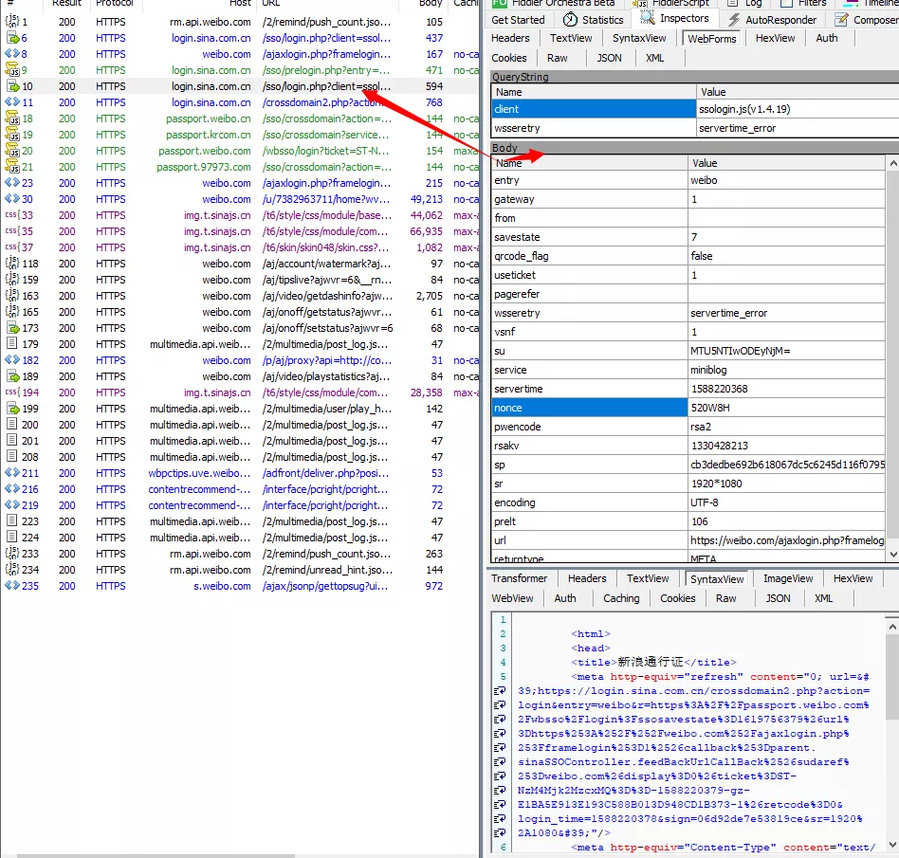Select the request WebForms inspector tab
The width and height of the screenshot is (899, 858).
tap(711, 39)
